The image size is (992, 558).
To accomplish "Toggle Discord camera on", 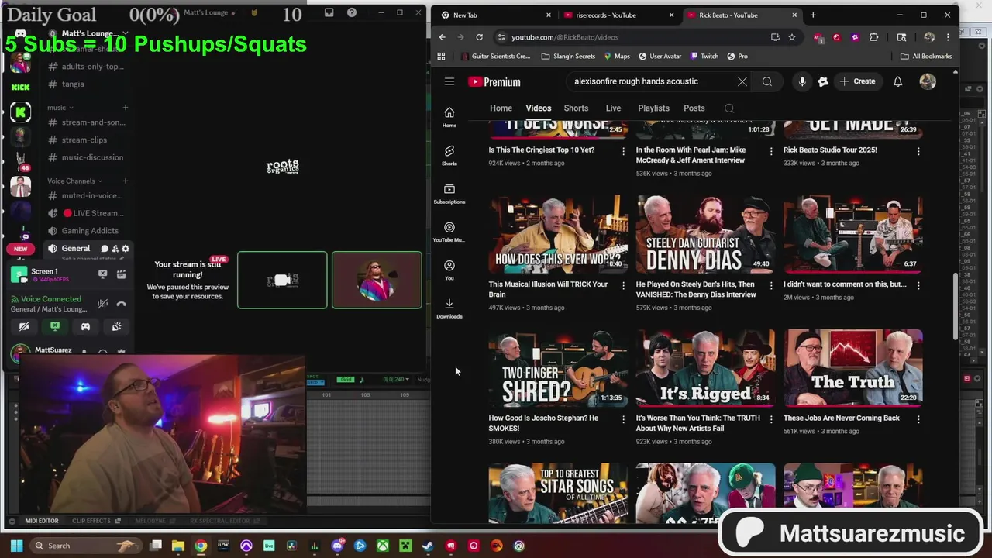I will point(24,326).
